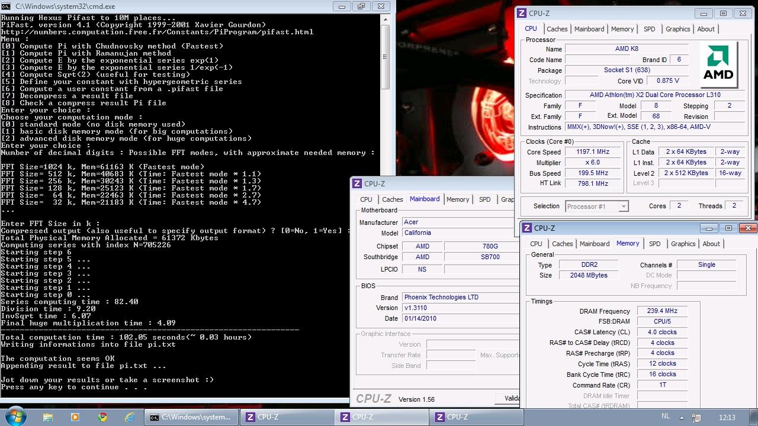The height and width of the screenshot is (426, 758).
Task: Click the Manufacturer field Acer
Action: coord(460,222)
